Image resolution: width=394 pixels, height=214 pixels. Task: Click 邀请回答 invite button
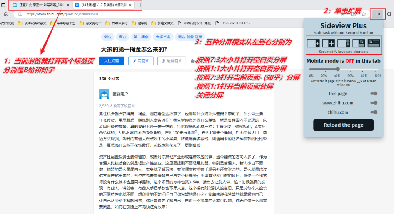click(x=172, y=61)
